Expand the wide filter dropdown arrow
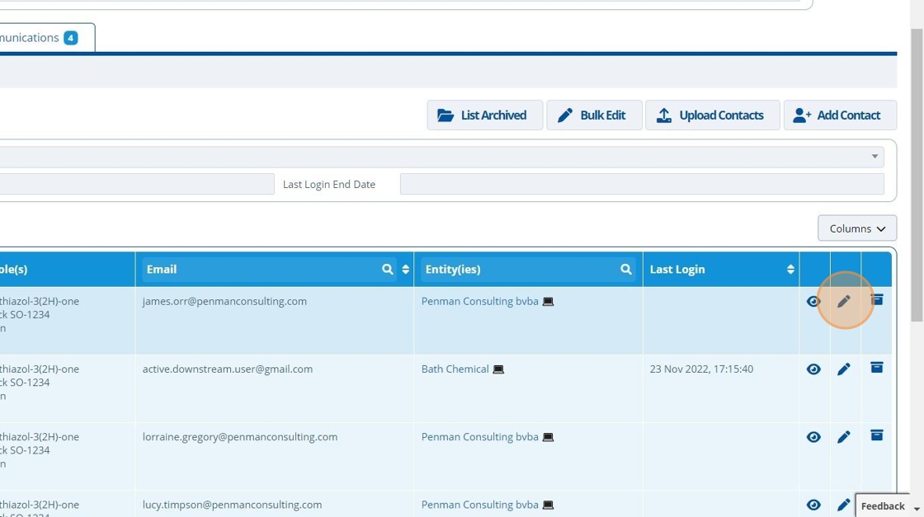Viewport: 924px width, 517px height. 874,157
